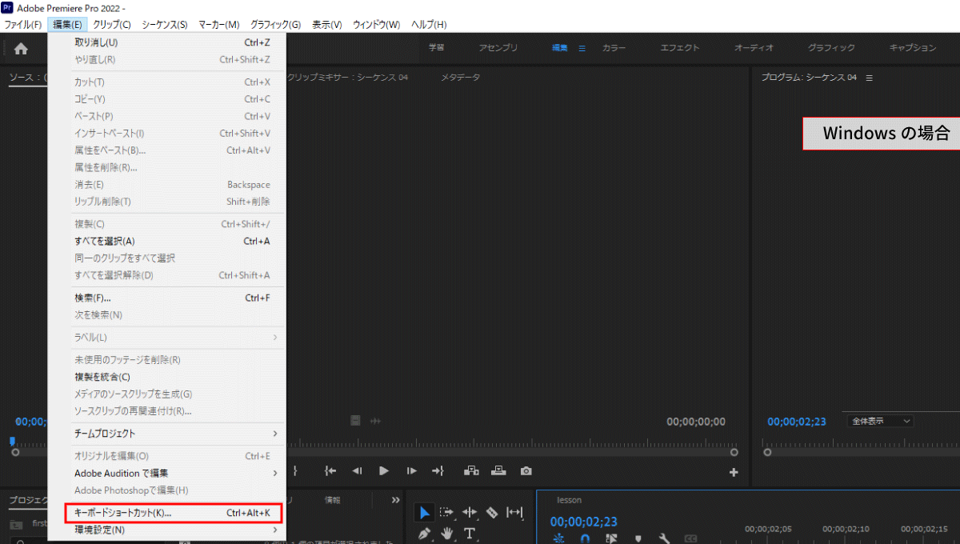Toggle Linked Selection in timeline
The height and width of the screenshot is (544, 960).
tap(612, 538)
